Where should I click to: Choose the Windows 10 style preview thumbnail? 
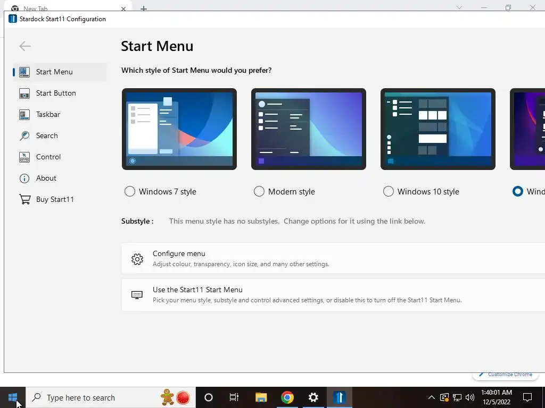pos(438,129)
